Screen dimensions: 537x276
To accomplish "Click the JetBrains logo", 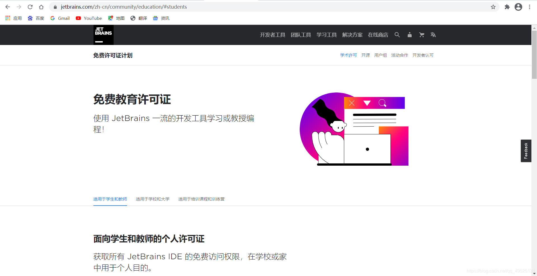I will (x=103, y=35).
